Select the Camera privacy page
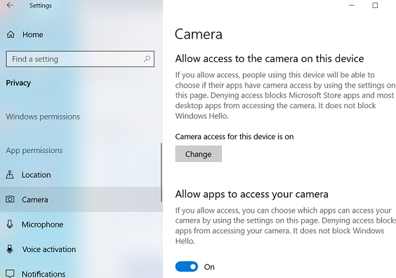This screenshot has height=278, width=396. click(x=81, y=199)
